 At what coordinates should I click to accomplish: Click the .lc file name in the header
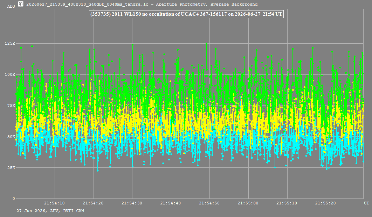click(87, 4)
